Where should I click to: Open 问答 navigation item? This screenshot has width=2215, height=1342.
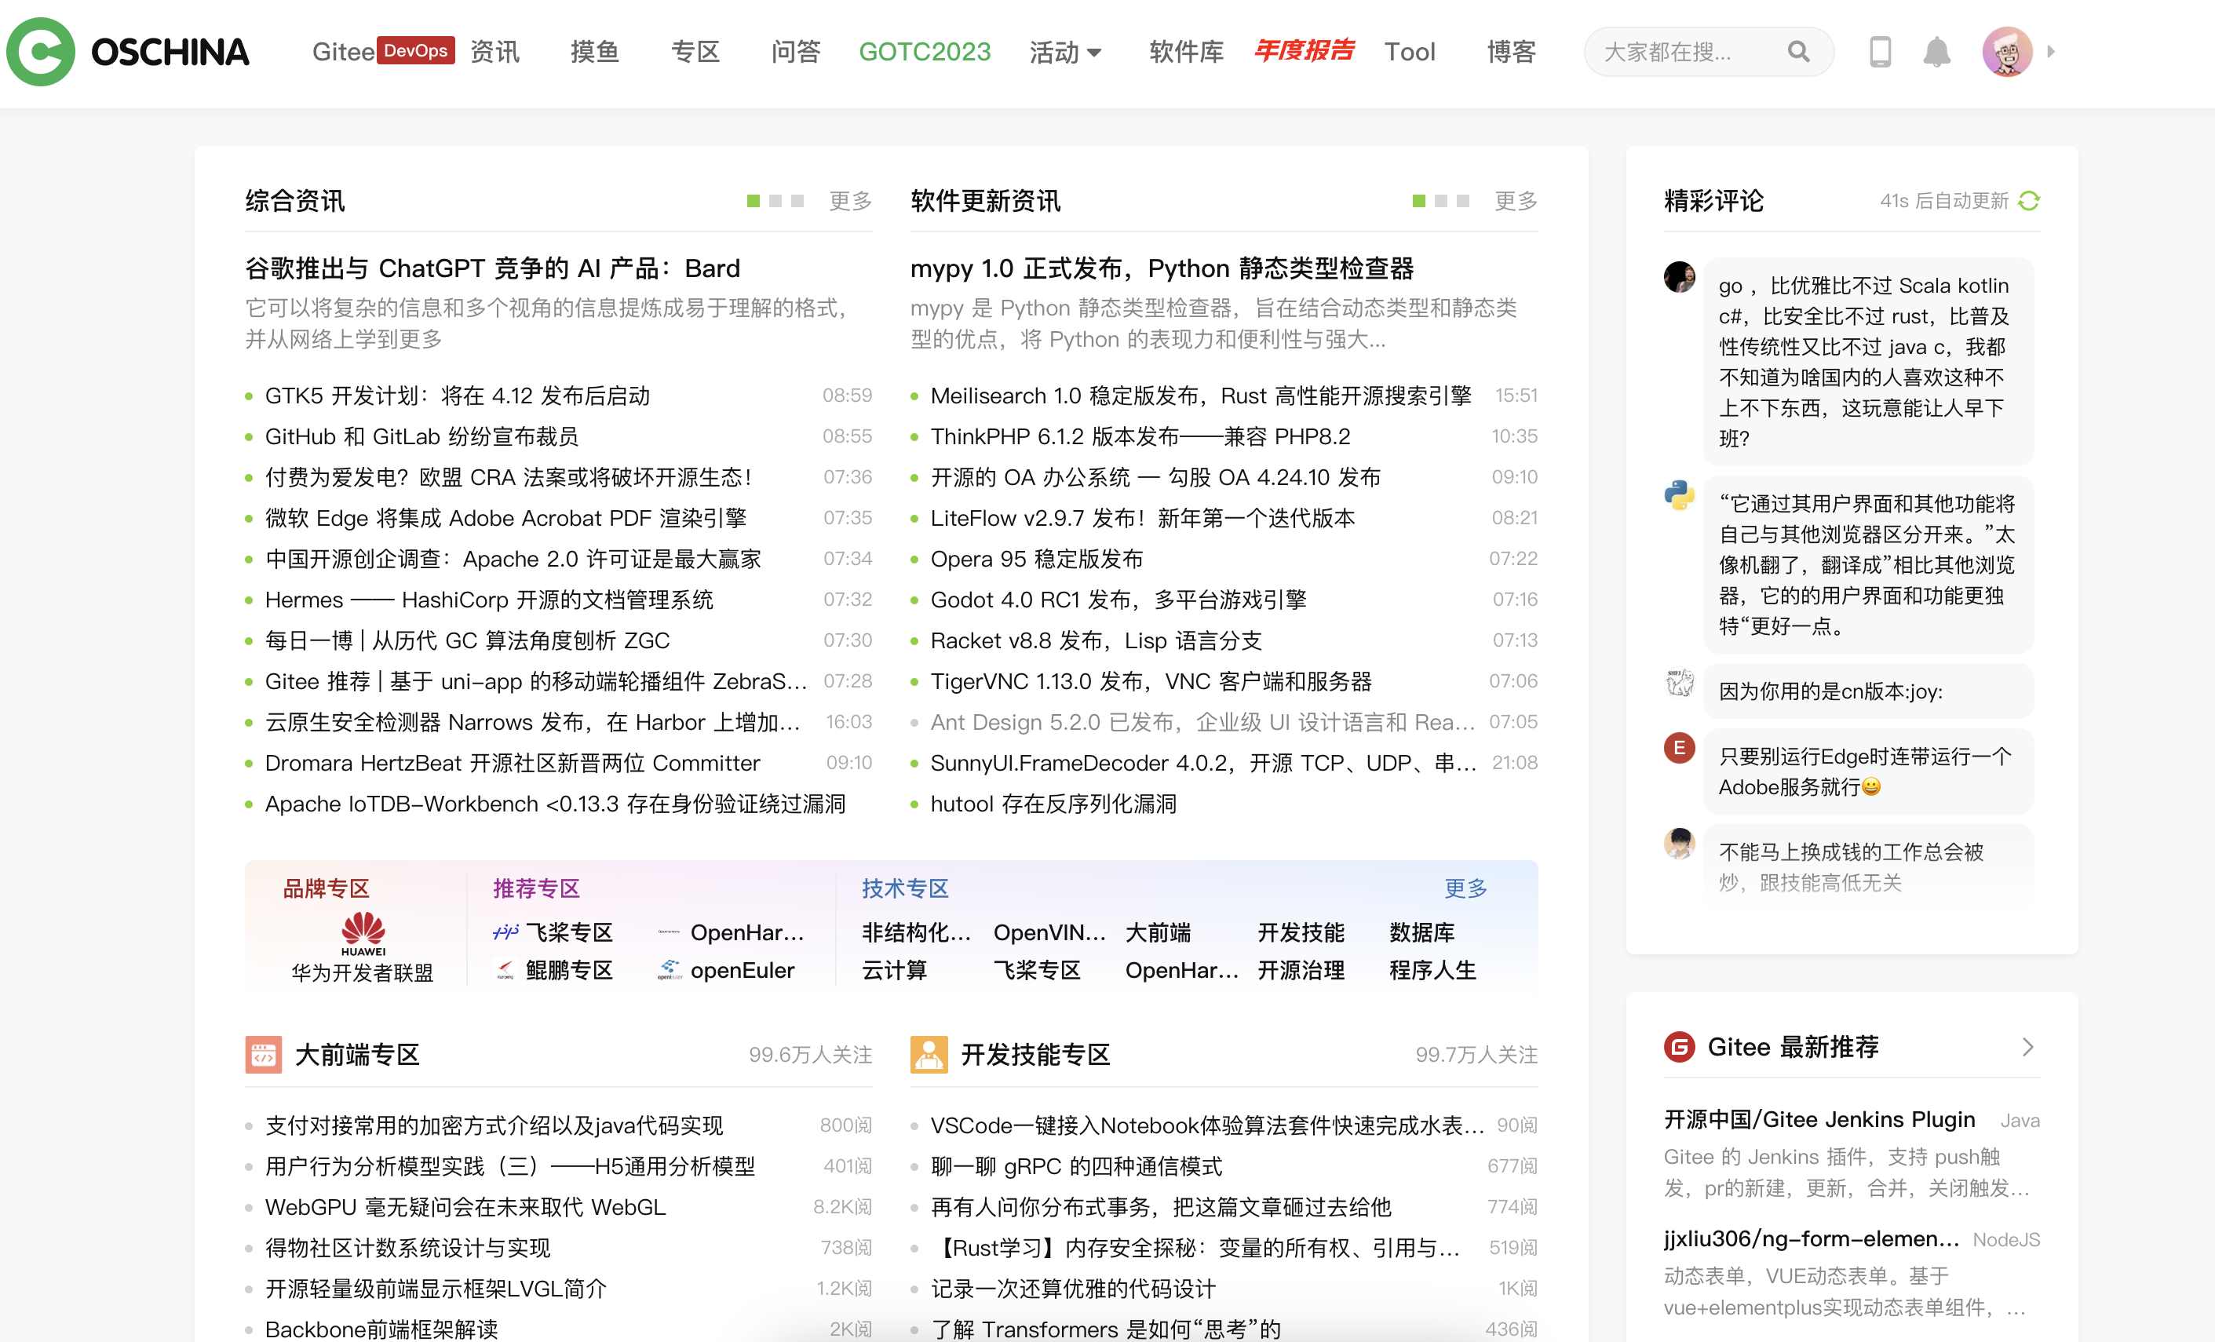(x=796, y=52)
